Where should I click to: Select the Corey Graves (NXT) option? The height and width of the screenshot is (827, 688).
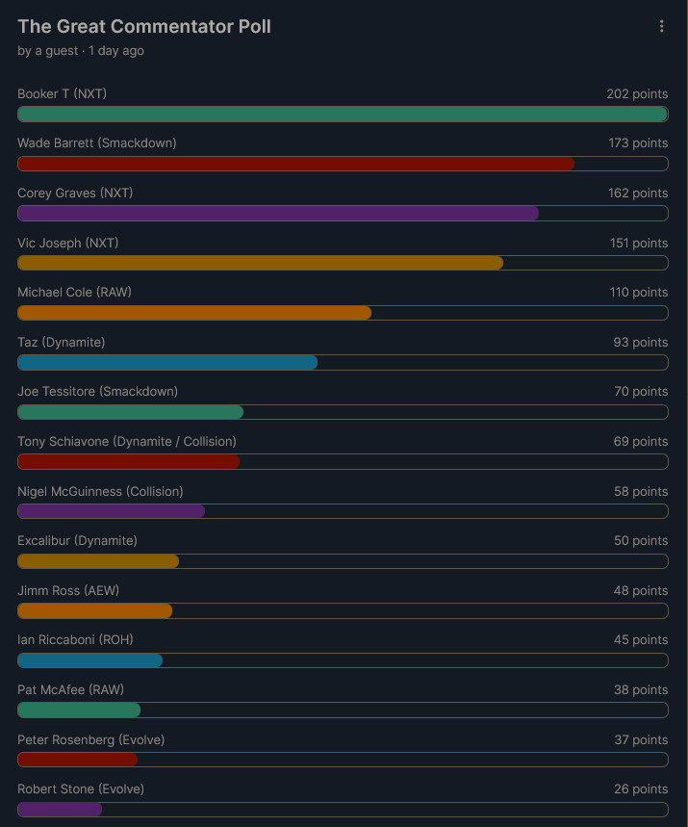click(x=75, y=194)
